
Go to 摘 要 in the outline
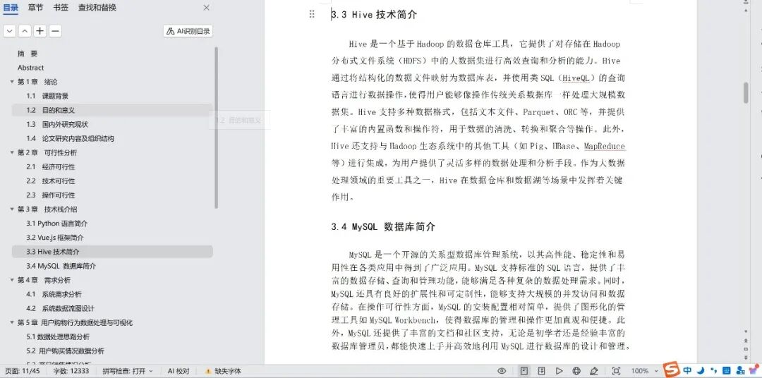[28, 54]
